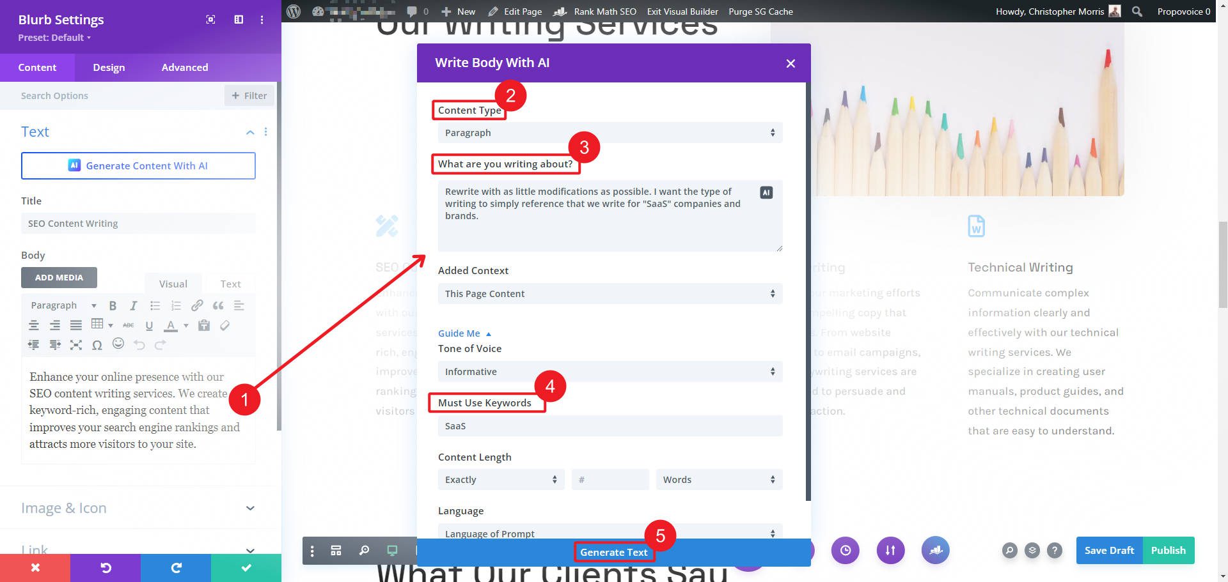Switch to the Text editing tab
1228x582 pixels.
click(230, 283)
